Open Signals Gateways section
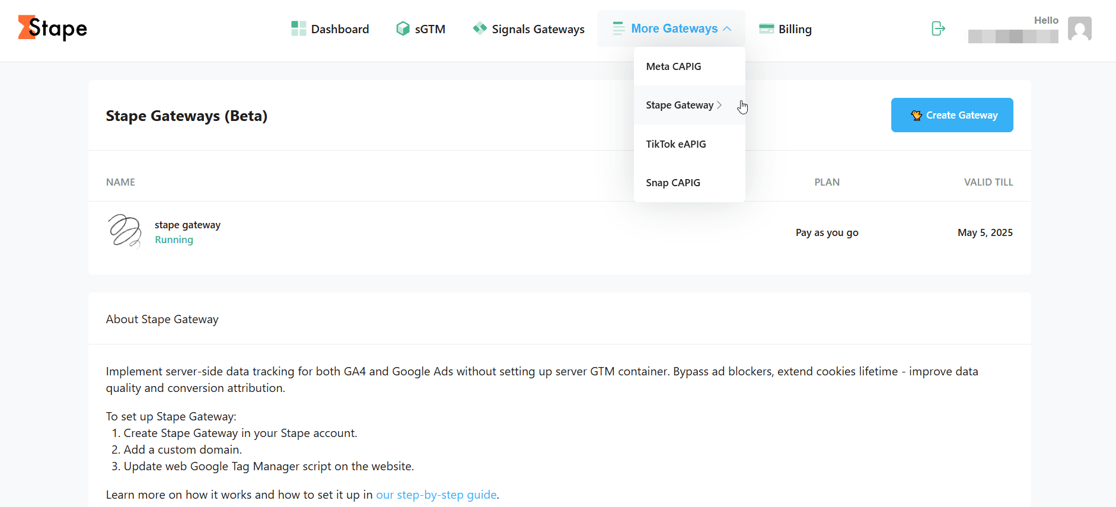This screenshot has height=507, width=1116. pyautogui.click(x=528, y=28)
